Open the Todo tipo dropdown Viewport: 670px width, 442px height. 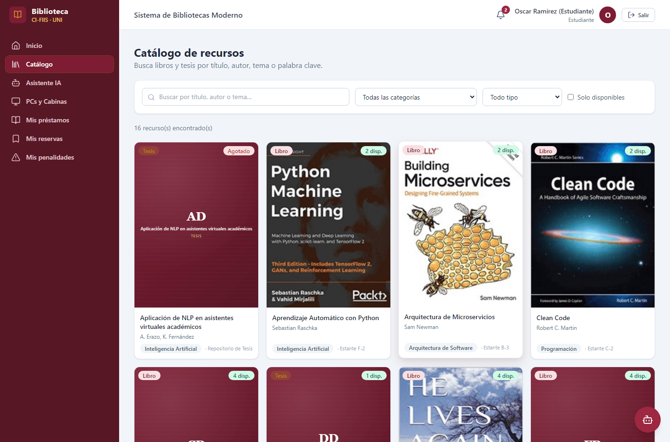522,97
